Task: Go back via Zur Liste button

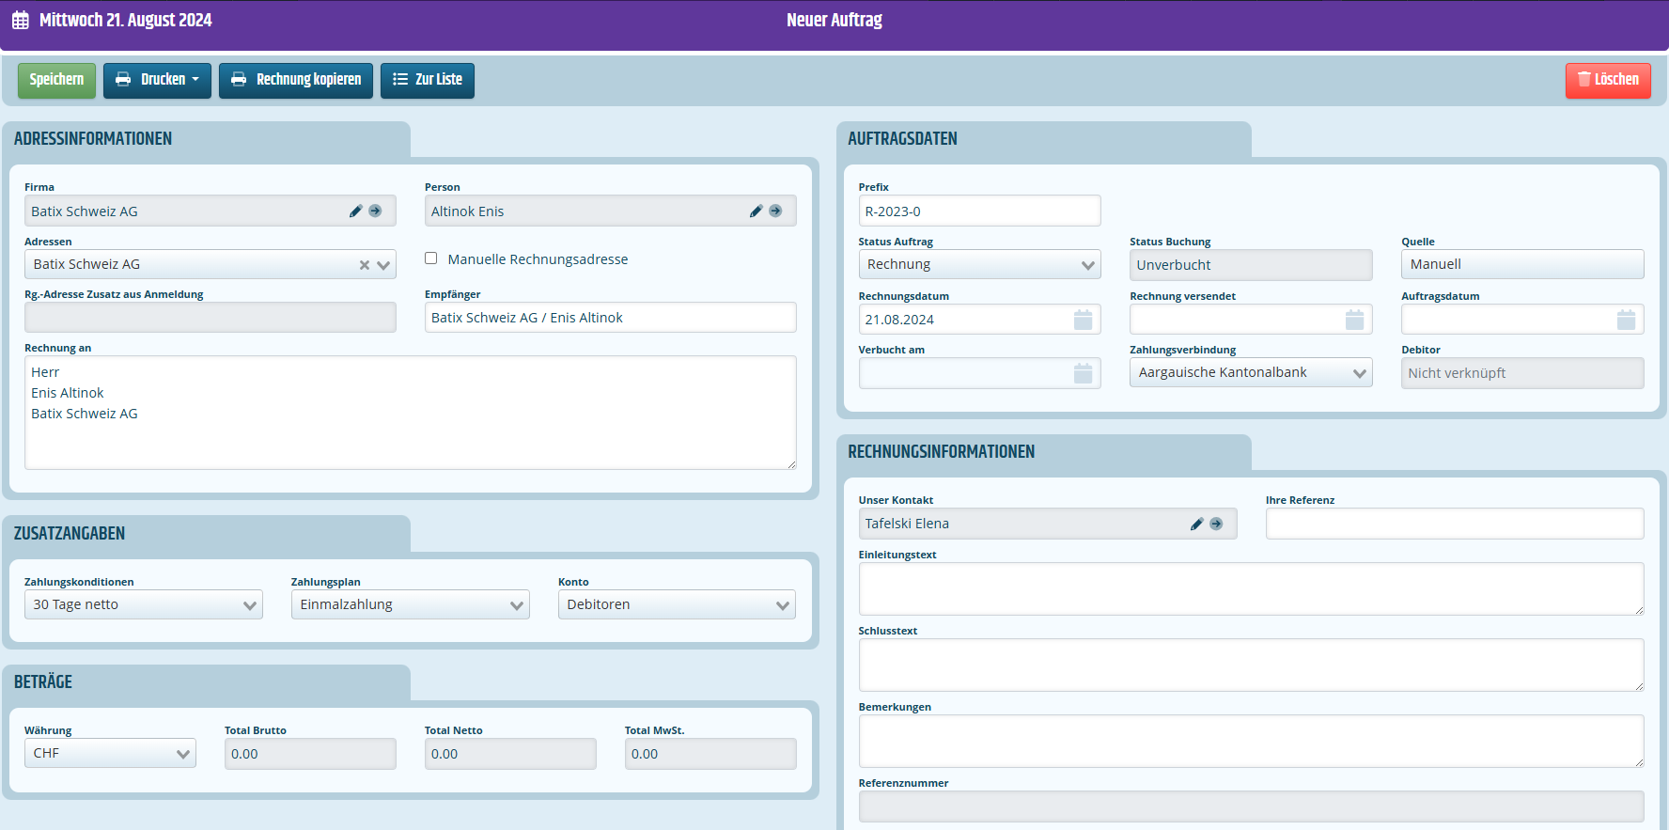Action: [428, 80]
